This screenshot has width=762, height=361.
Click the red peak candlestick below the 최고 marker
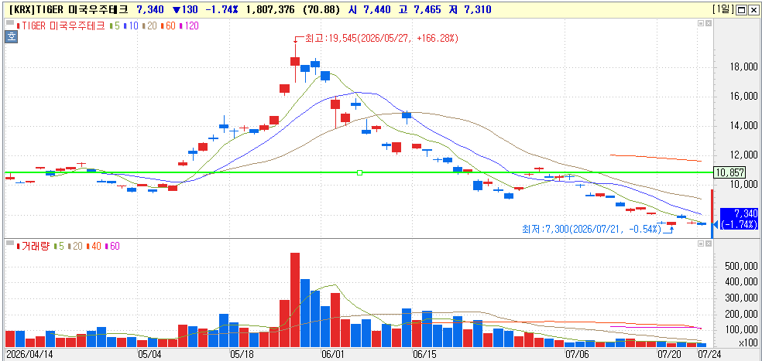coord(294,60)
